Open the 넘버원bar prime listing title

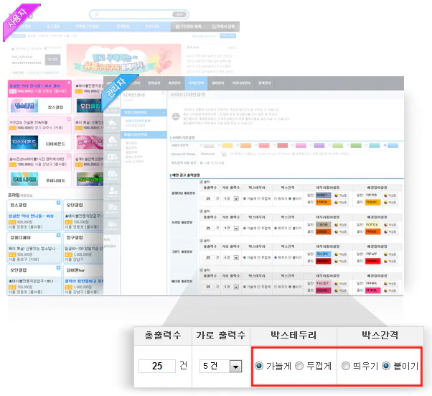pyautogui.click(x=75, y=270)
